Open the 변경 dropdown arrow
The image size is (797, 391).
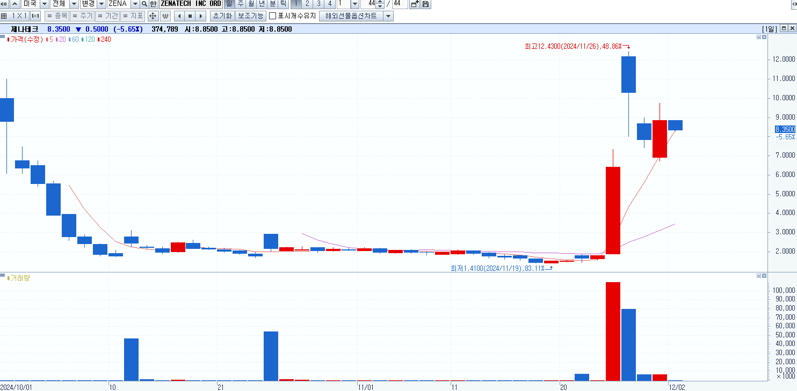[x=101, y=4]
